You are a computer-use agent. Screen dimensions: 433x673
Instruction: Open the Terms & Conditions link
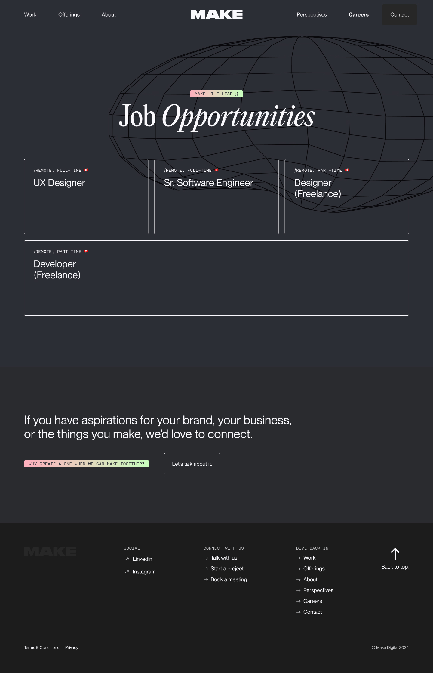41,647
